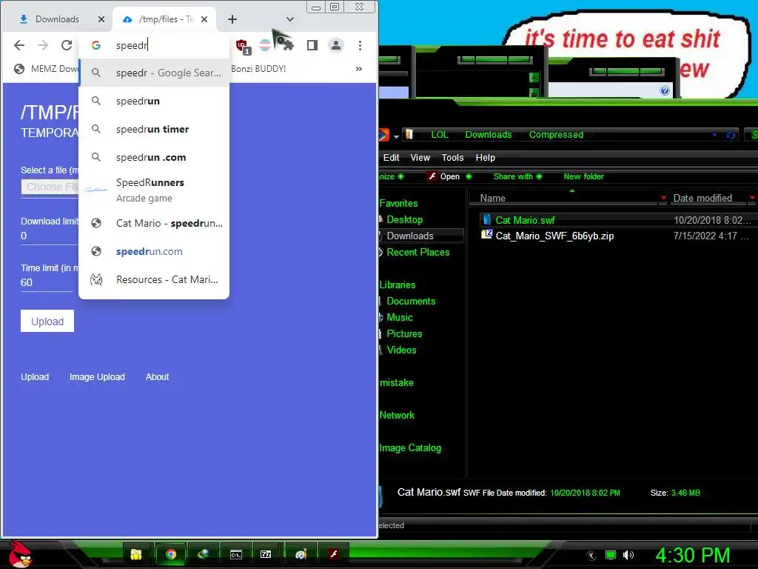
Task: Open the Pictures library
Action: (404, 334)
